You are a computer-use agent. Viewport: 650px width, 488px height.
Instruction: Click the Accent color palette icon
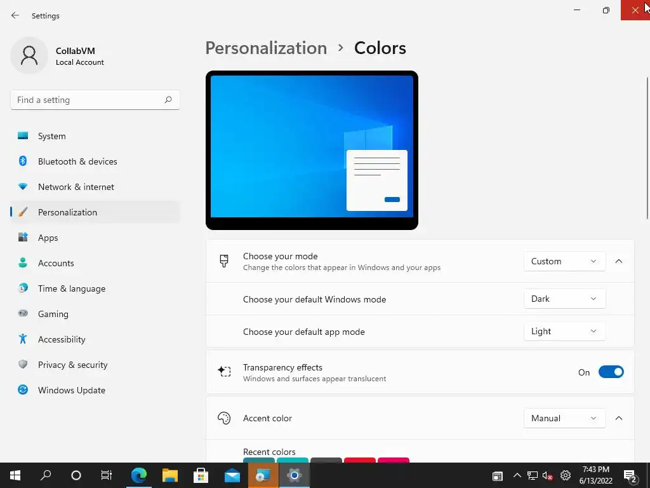click(224, 418)
